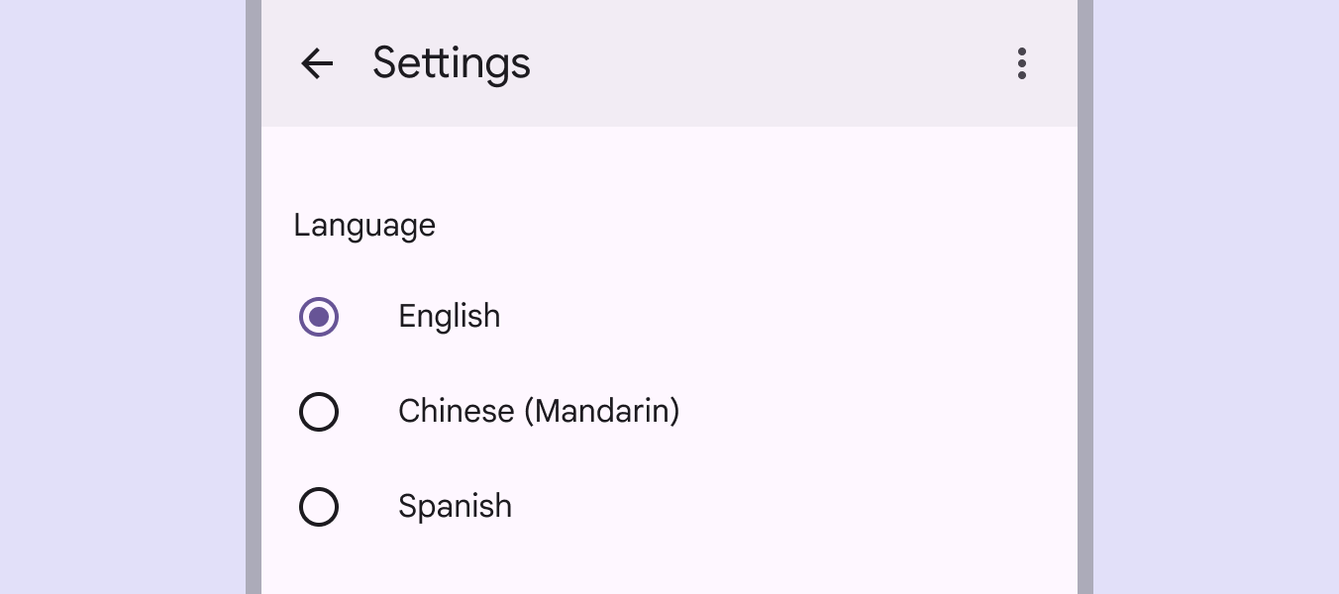Screen dimensions: 1339x594
Task: Click lavender background left of the phone frame
Action: [x=119, y=297]
